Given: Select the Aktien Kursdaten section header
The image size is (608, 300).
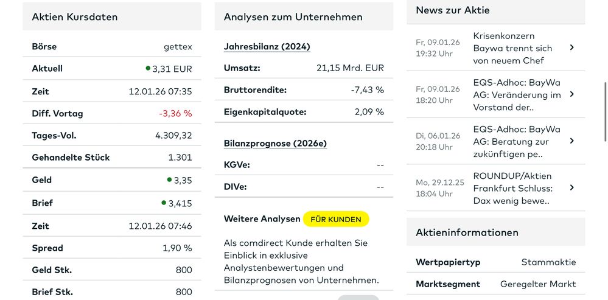Looking at the screenshot, I should [75, 16].
